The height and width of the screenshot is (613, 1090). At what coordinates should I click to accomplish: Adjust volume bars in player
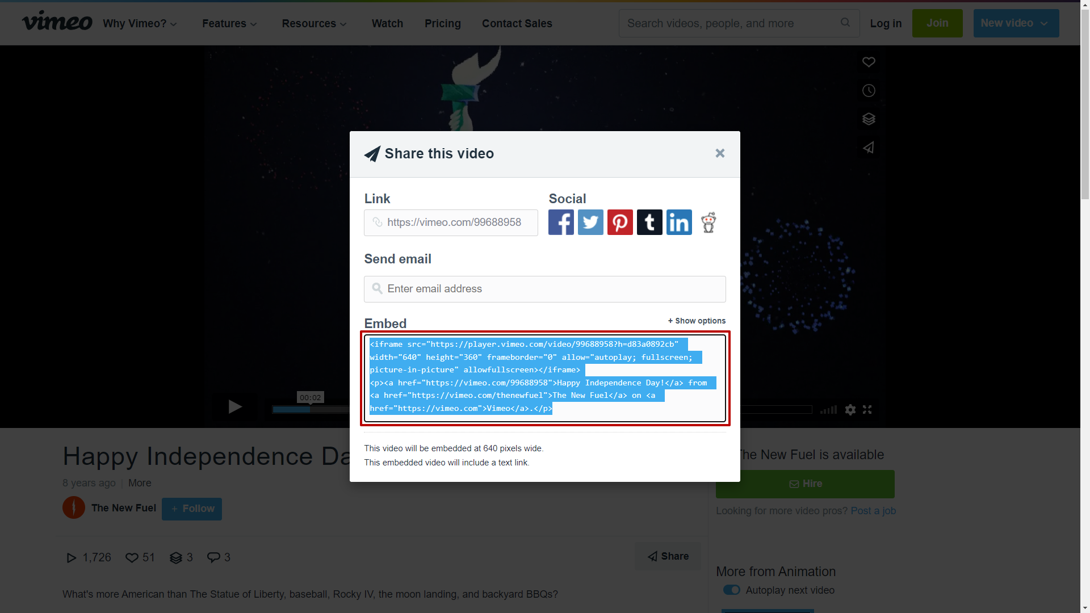[828, 409]
